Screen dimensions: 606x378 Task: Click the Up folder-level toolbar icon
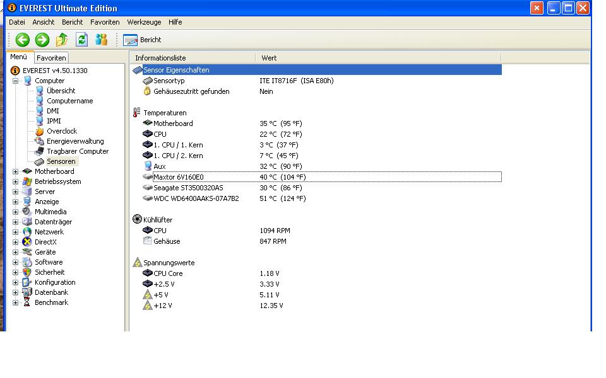coord(62,39)
